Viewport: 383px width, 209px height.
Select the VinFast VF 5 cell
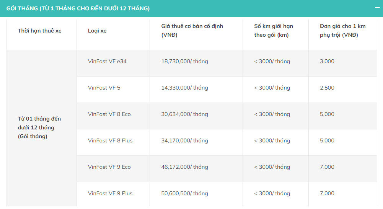click(x=104, y=88)
